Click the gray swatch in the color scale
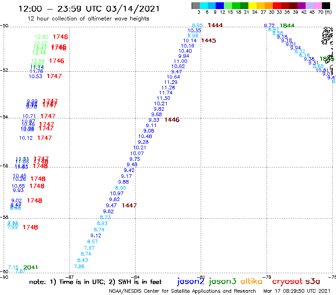Viewport: 336px width, 295px height. (196, 5)
